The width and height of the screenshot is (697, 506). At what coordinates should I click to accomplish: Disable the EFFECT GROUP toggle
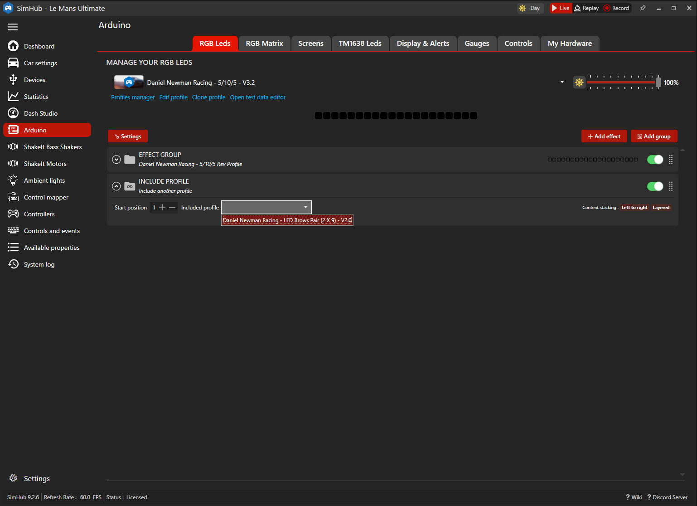655,159
